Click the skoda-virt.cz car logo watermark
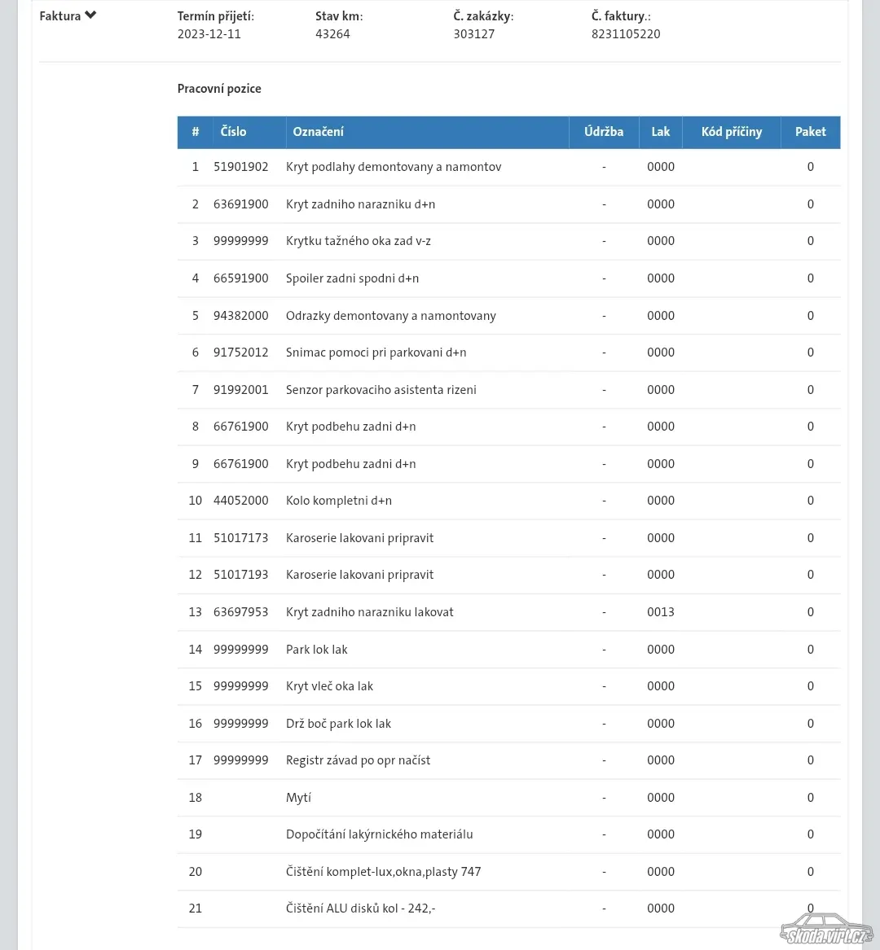Screen dimensions: 880x950 click(x=825, y=929)
